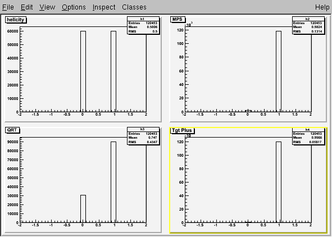The height and width of the screenshot is (237, 332).
Task: Open the Inspect menu
Action: pyautogui.click(x=104, y=7)
